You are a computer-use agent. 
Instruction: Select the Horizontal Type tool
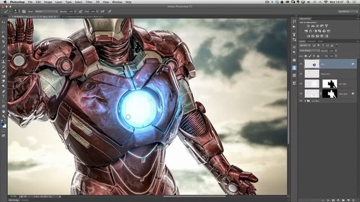[3, 97]
